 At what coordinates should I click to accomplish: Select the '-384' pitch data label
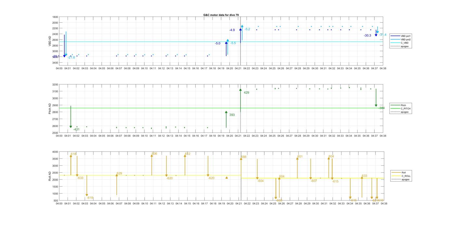pyautogui.click(x=382, y=108)
